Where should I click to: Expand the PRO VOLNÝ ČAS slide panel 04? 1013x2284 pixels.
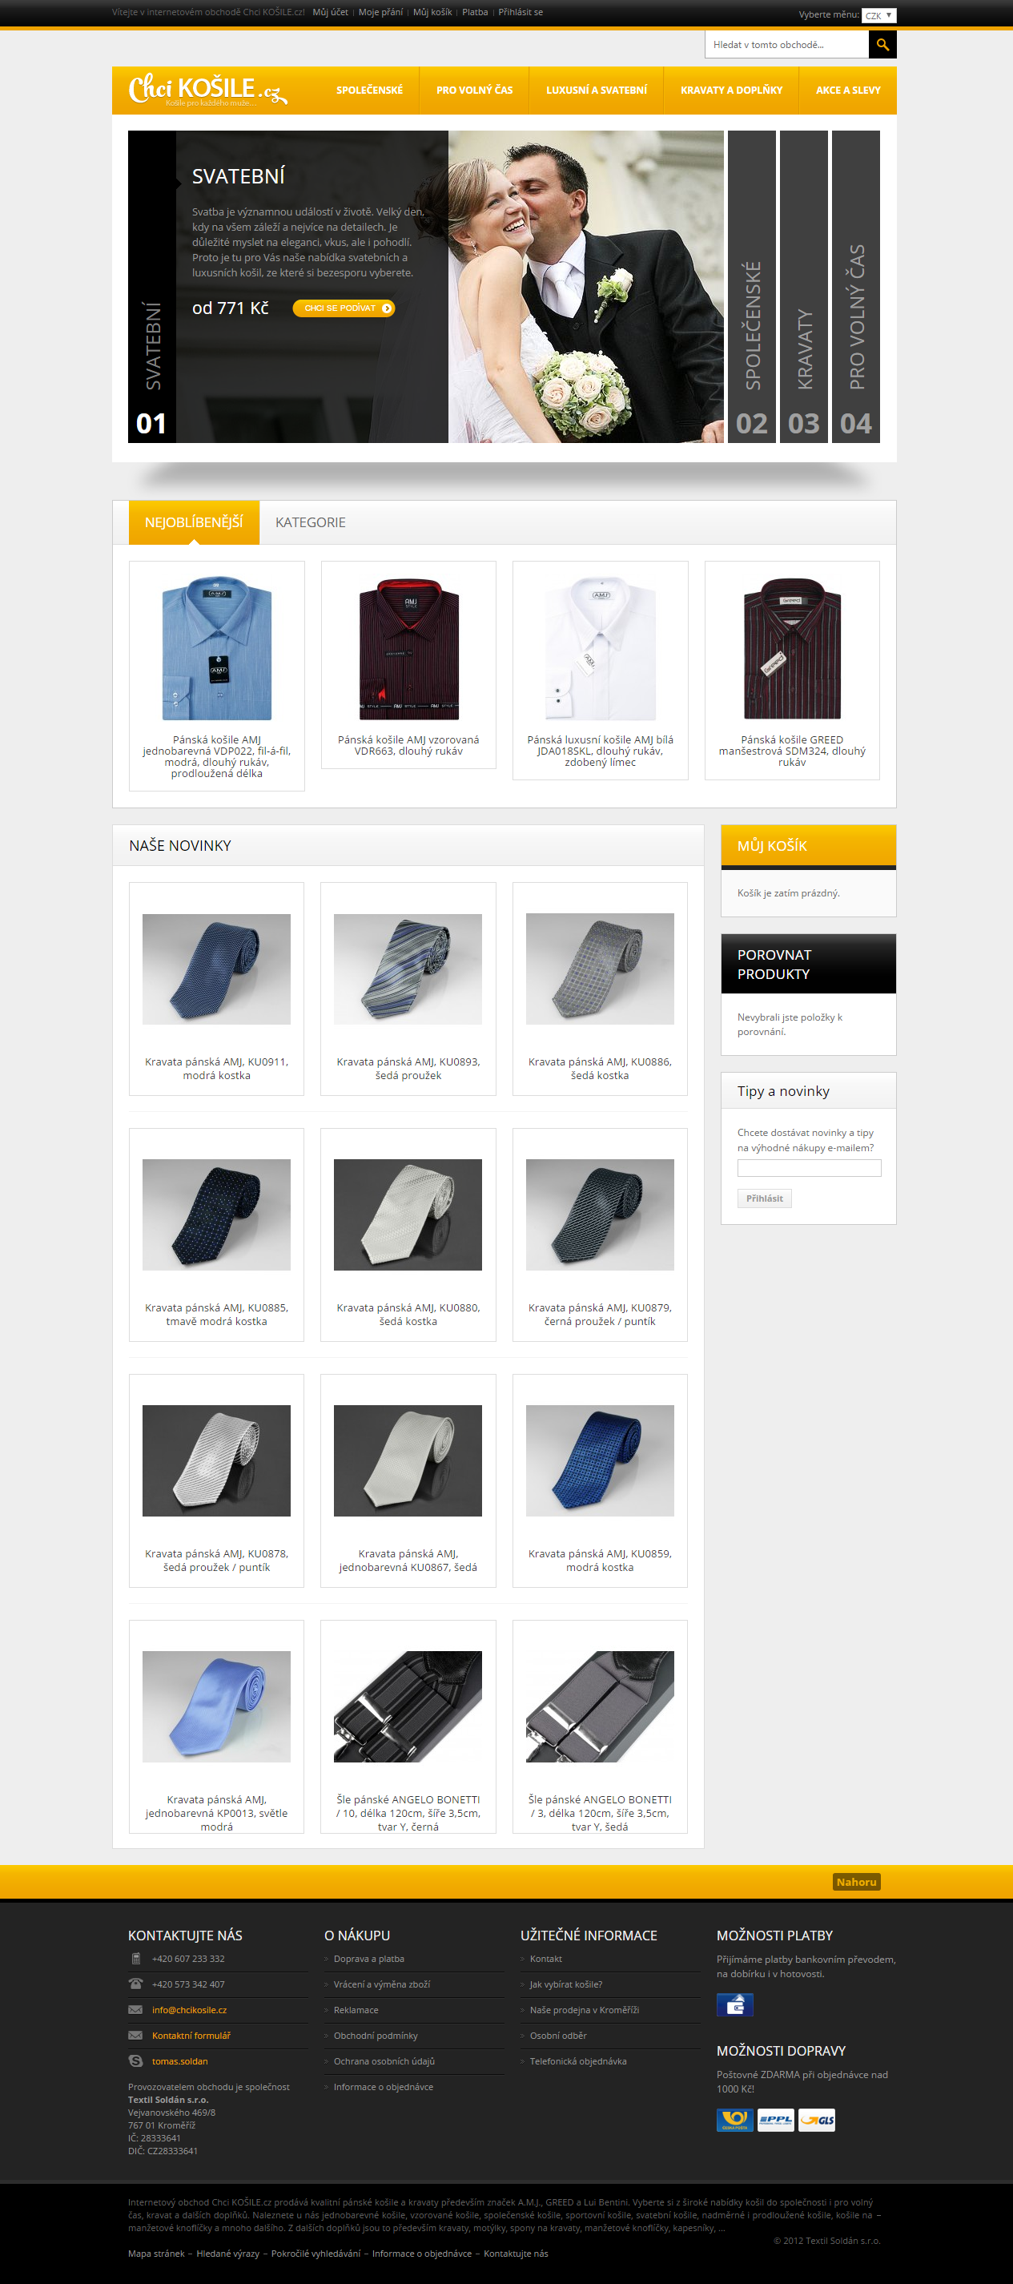855,286
